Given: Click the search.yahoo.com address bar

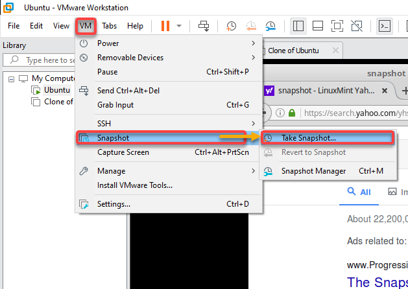Looking at the screenshot, I should point(355,113).
